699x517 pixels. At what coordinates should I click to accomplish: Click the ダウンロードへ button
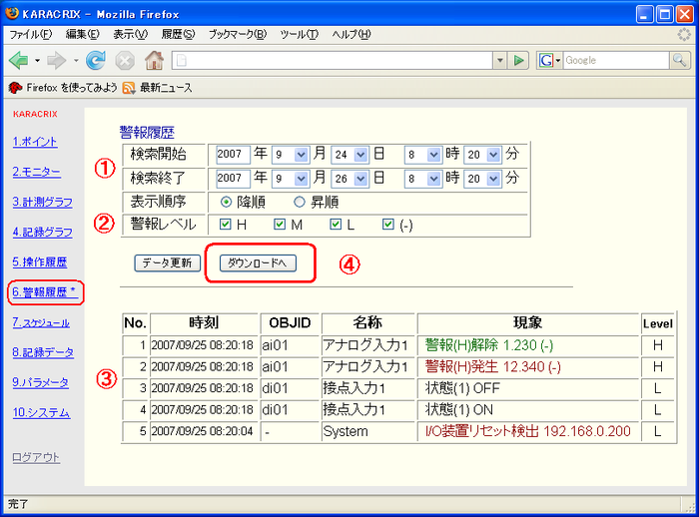(257, 262)
